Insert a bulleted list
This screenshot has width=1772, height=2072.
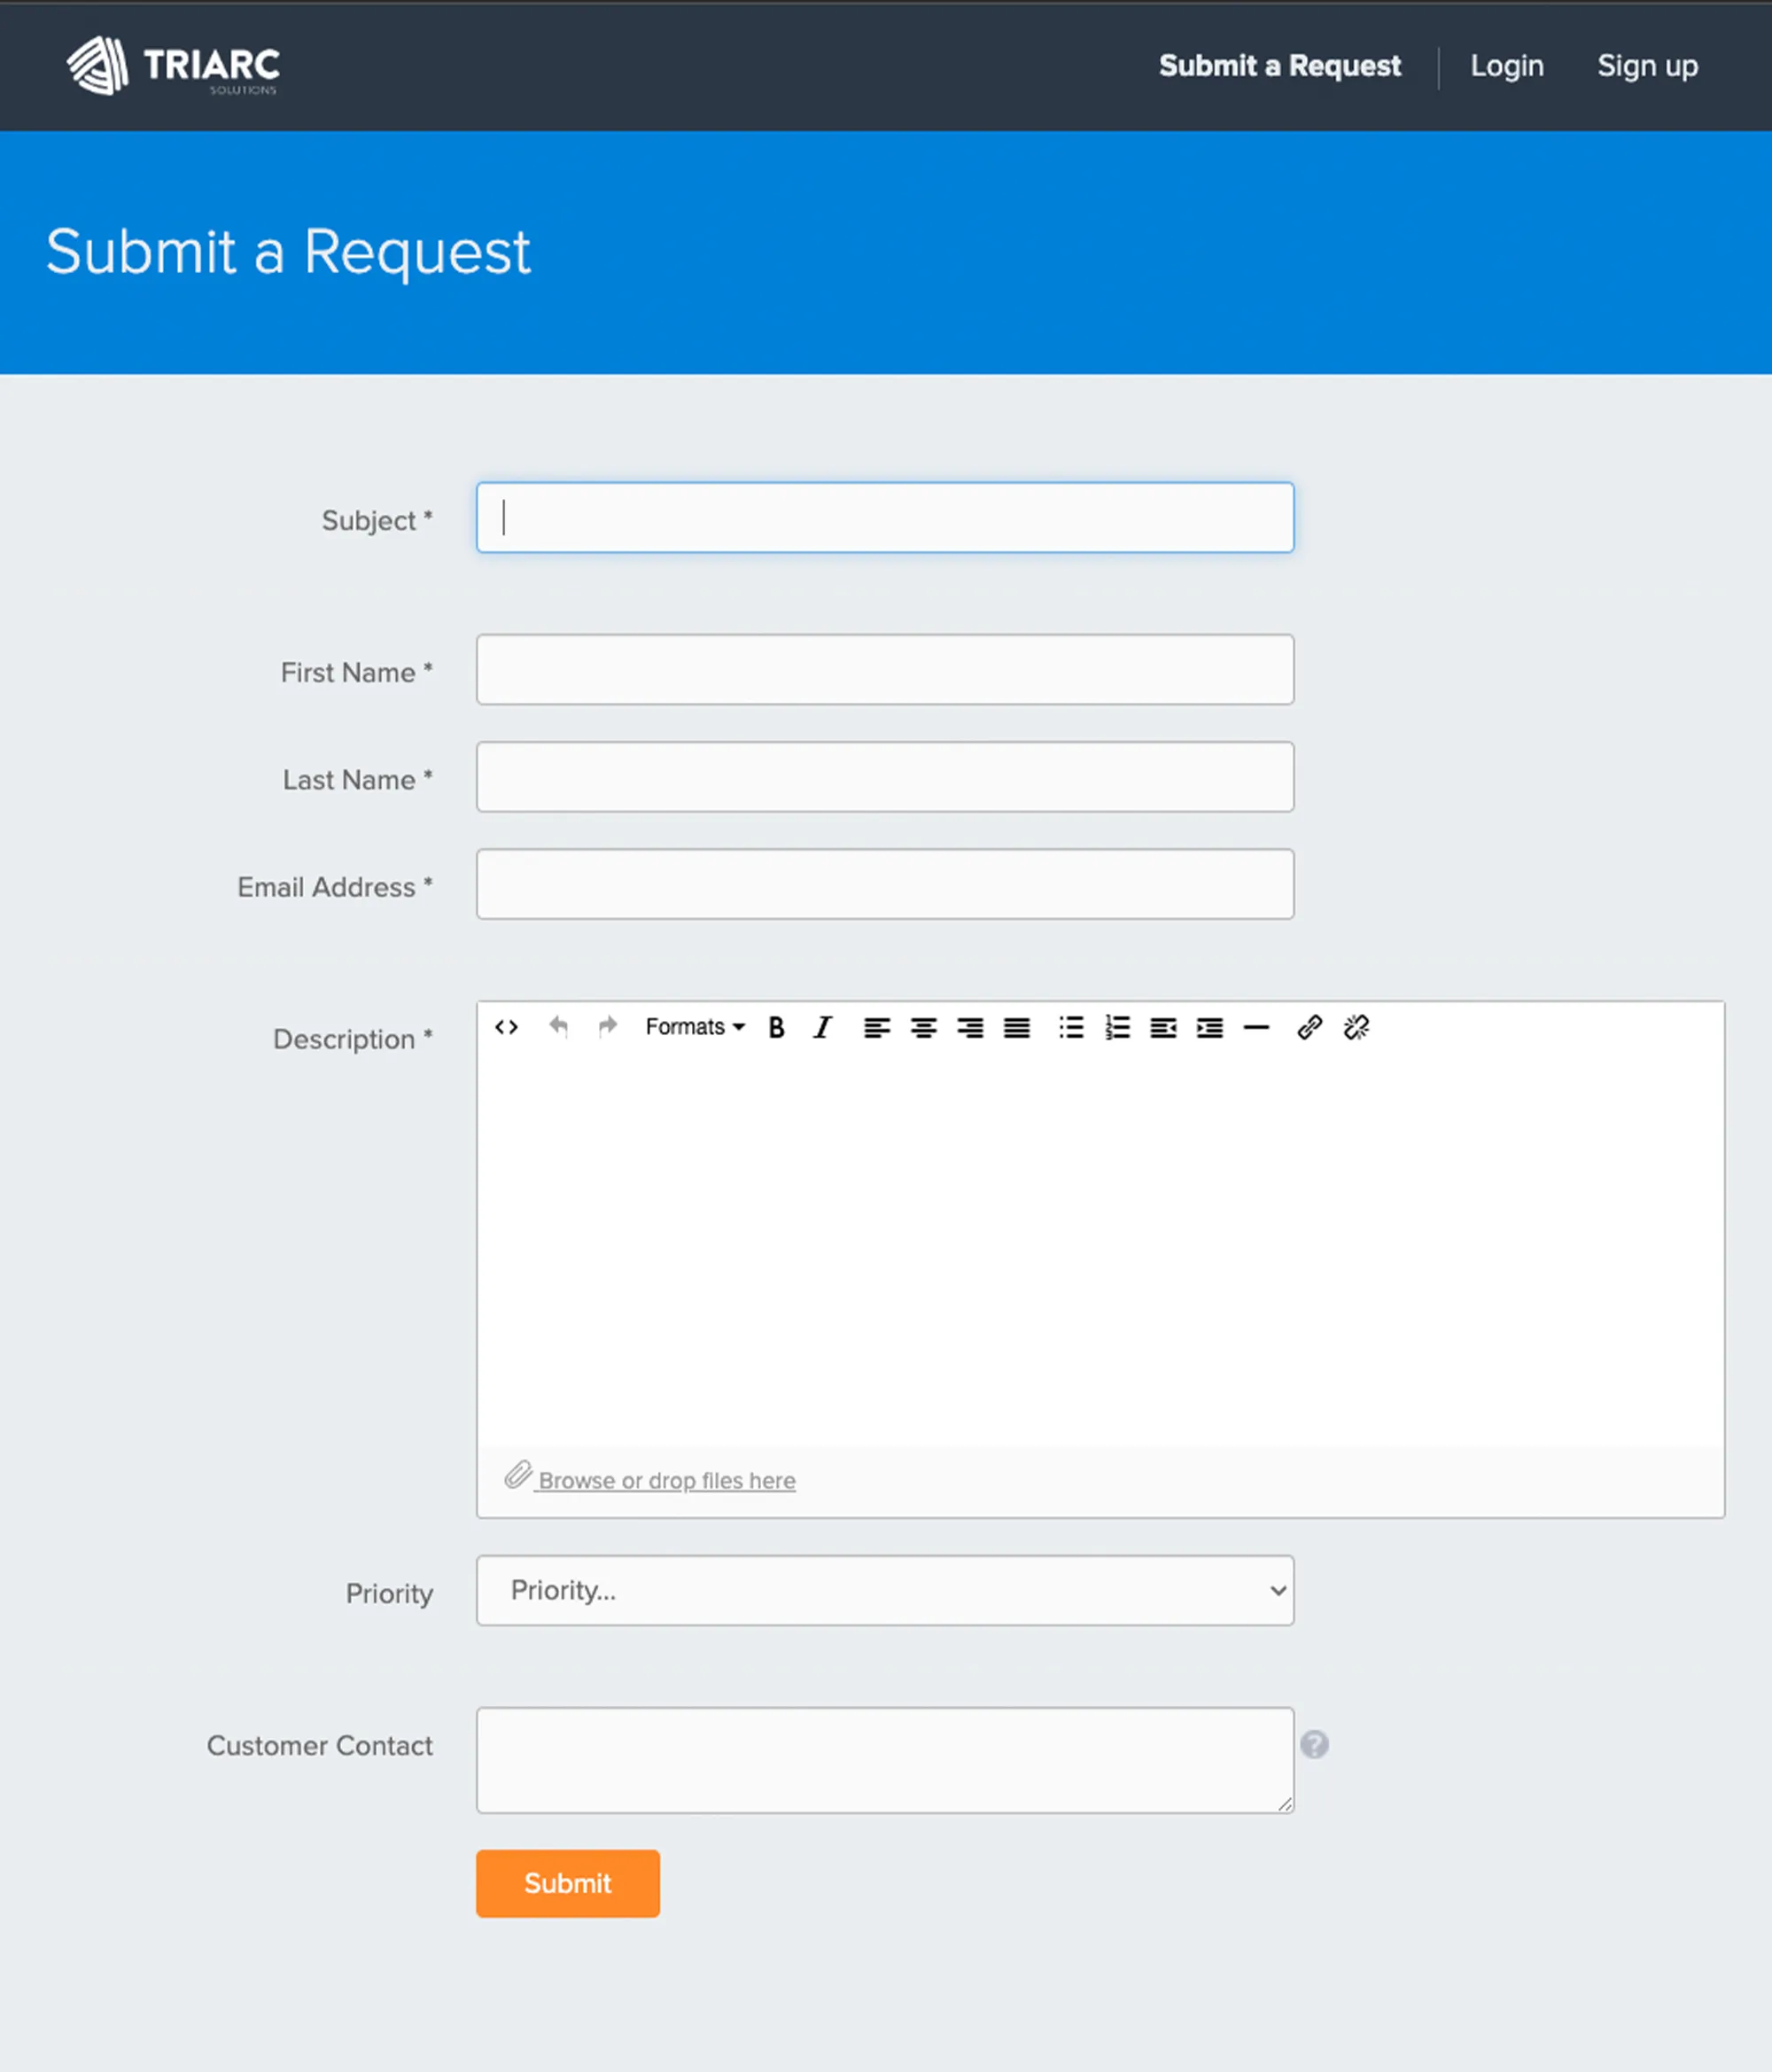click(x=1071, y=1027)
